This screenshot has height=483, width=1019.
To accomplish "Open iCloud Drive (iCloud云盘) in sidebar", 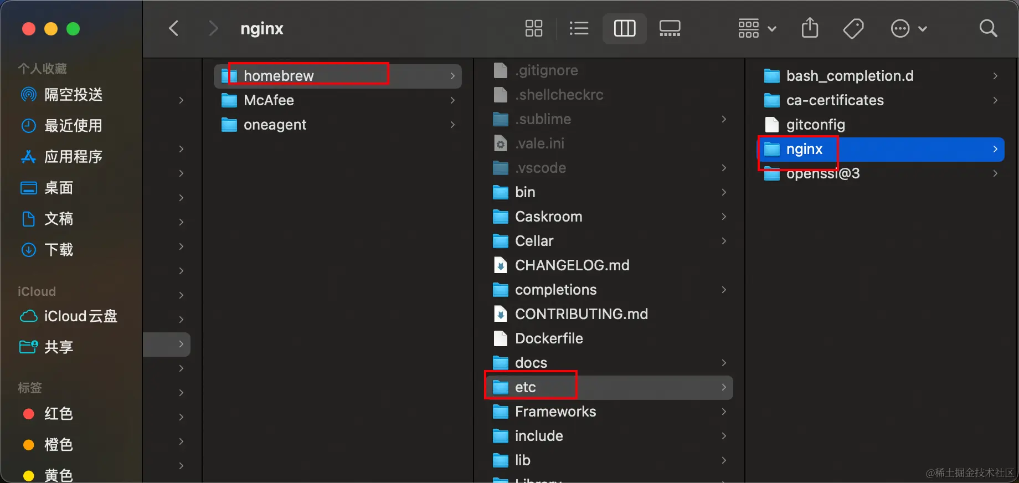I will (x=80, y=316).
